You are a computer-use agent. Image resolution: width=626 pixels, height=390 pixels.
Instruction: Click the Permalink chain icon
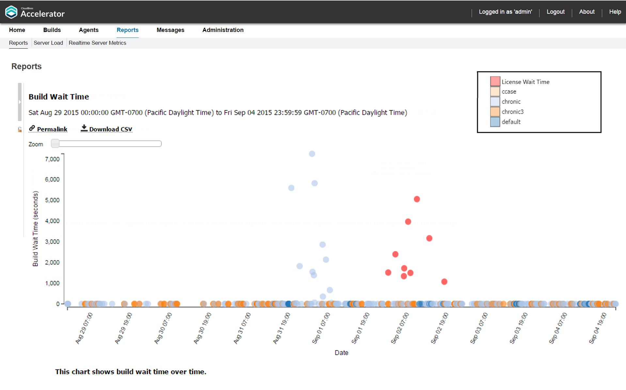point(32,128)
